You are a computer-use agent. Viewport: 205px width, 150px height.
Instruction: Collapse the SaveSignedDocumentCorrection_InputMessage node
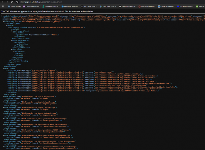(4, 141)
